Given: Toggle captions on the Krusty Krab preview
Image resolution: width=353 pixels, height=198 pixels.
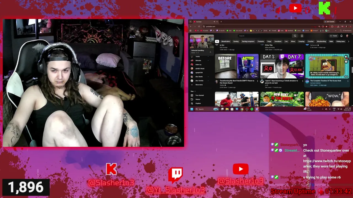Looking at the screenshot, I should pyautogui.click(x=346, y=62).
